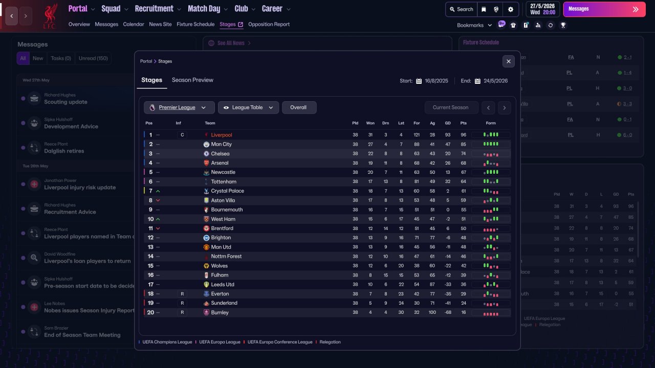Open the Fixture Schedule sub-menu item
Image resolution: width=655 pixels, height=368 pixels.
tap(195, 25)
